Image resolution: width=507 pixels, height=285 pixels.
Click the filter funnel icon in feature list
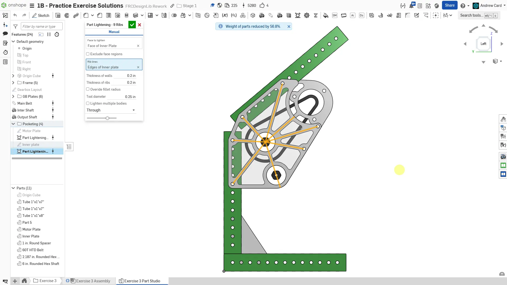16,26
